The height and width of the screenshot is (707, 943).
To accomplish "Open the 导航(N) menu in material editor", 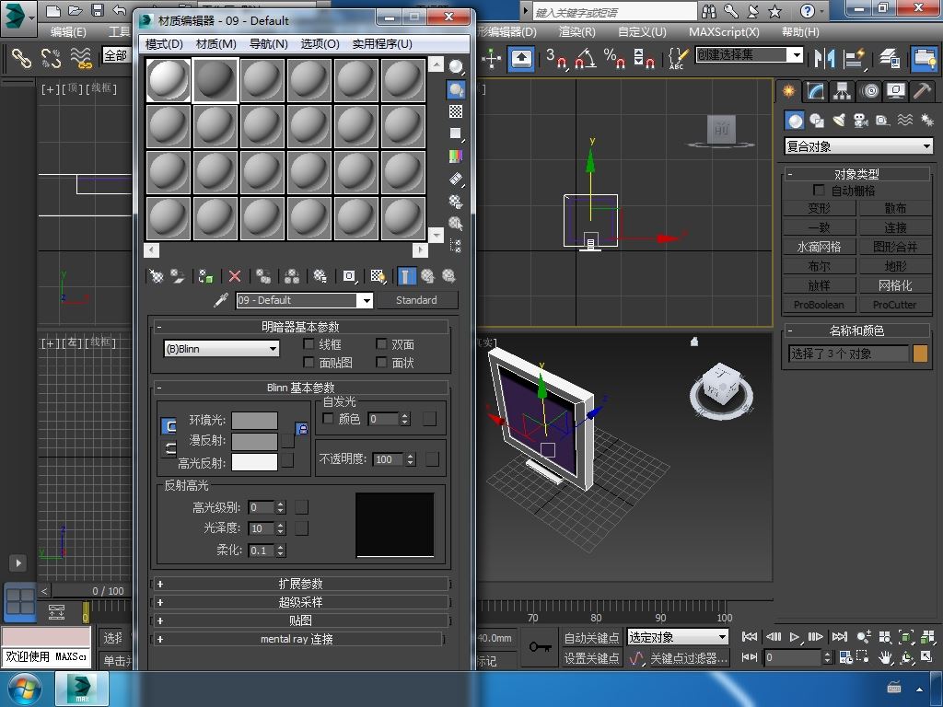I will pyautogui.click(x=268, y=43).
